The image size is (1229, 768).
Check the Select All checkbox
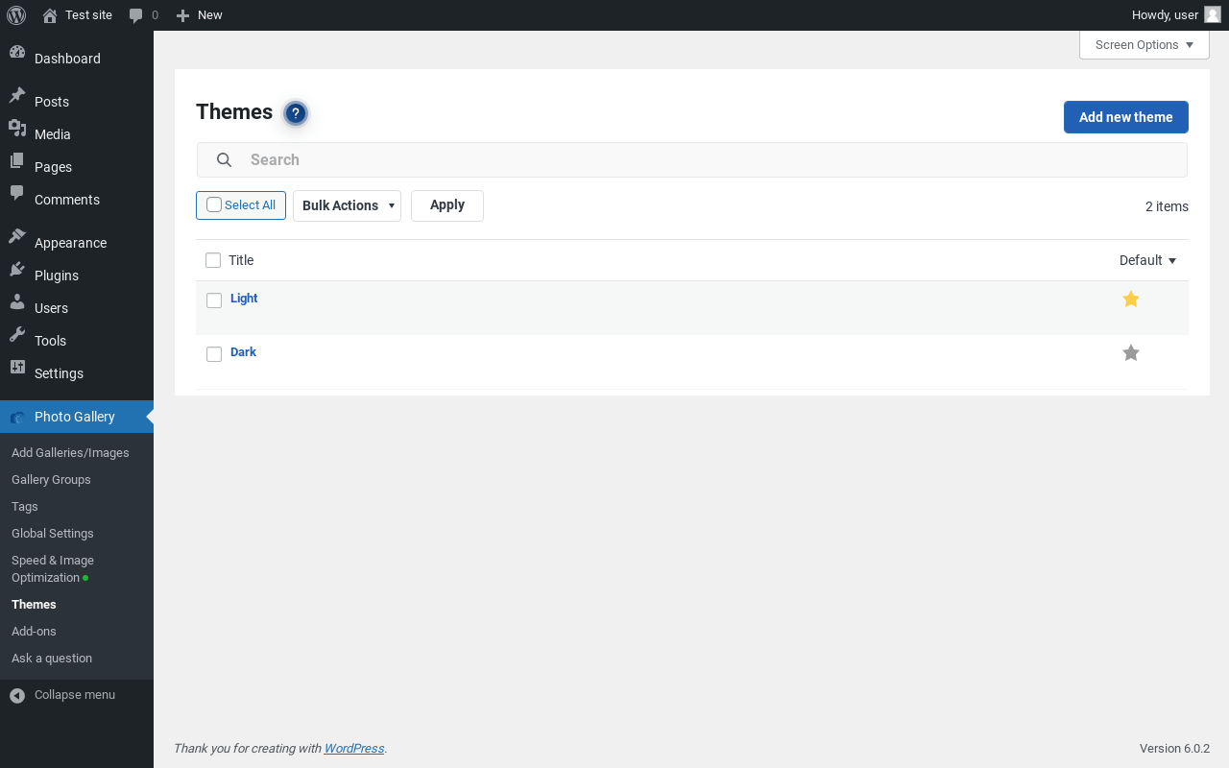[x=214, y=204]
